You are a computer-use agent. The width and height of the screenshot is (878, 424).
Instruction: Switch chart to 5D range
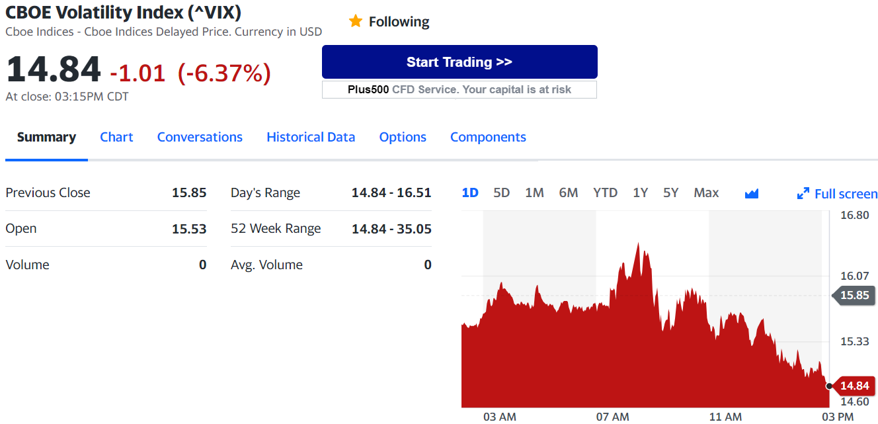502,192
